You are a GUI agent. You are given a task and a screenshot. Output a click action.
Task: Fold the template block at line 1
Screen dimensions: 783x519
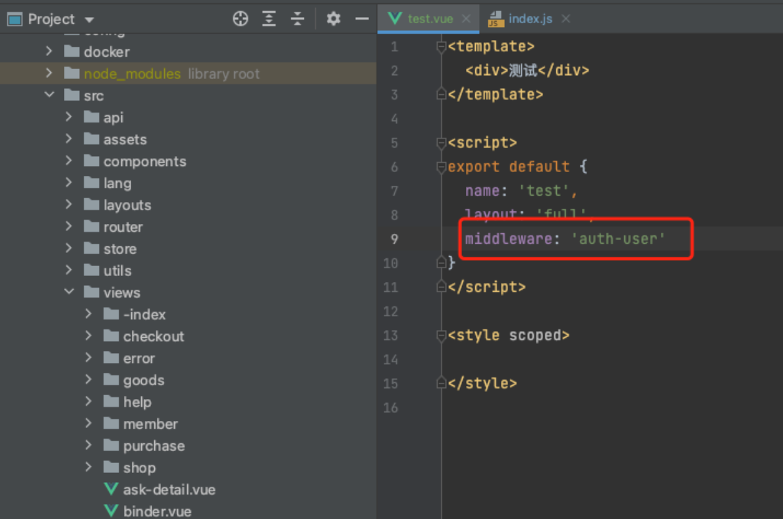point(441,46)
